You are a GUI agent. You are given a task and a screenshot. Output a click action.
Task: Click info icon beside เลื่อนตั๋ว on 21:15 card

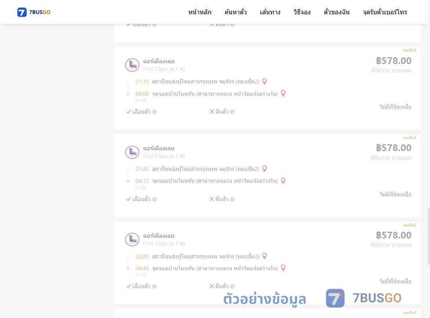(x=154, y=112)
